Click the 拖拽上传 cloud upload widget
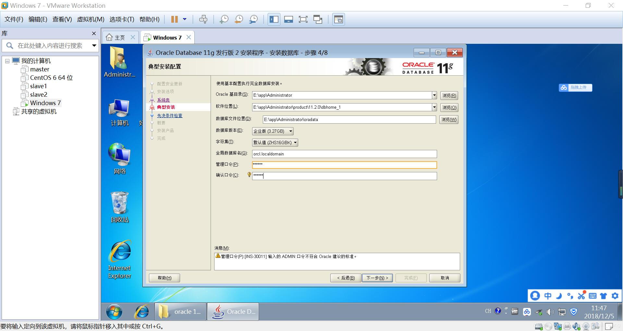The image size is (623, 331). point(575,88)
